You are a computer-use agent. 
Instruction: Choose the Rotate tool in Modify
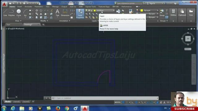(x=41, y=10)
